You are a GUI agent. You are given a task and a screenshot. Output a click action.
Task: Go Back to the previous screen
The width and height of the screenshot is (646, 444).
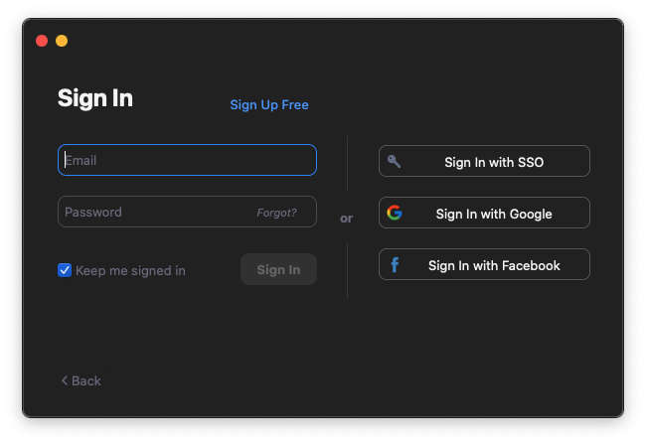pos(81,380)
